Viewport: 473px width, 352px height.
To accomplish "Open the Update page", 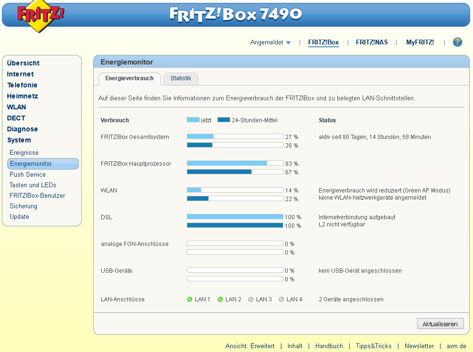I will point(19,217).
